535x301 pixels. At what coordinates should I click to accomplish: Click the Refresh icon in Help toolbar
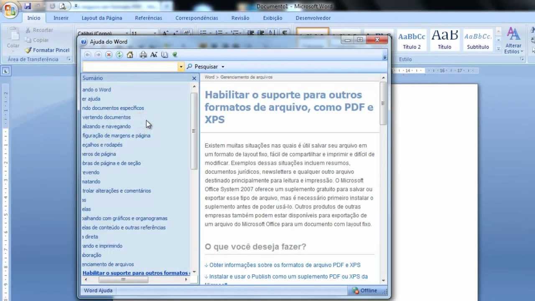119,55
